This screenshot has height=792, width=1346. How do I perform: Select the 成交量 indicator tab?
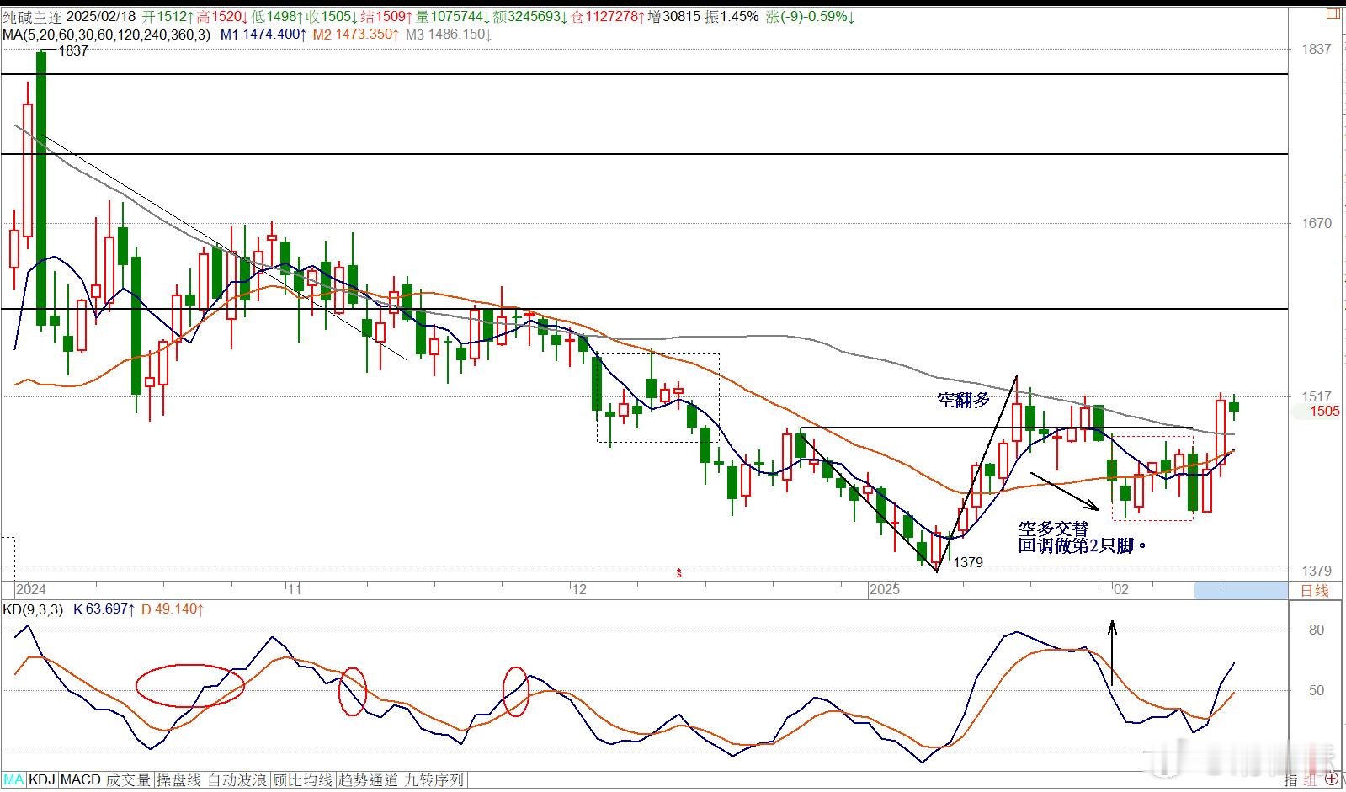click(x=129, y=780)
